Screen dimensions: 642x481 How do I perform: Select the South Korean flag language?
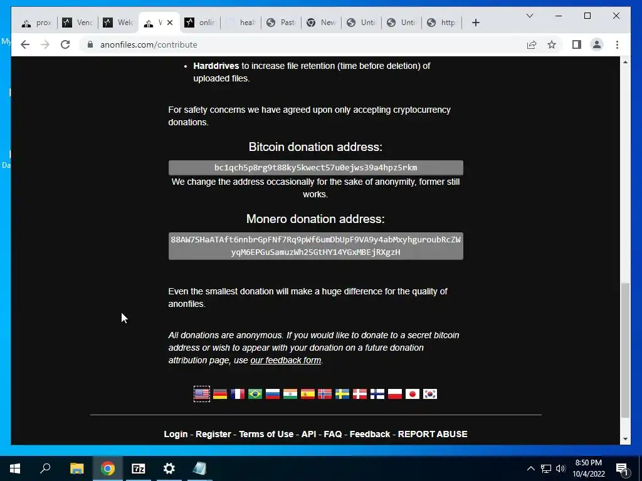[x=430, y=394]
